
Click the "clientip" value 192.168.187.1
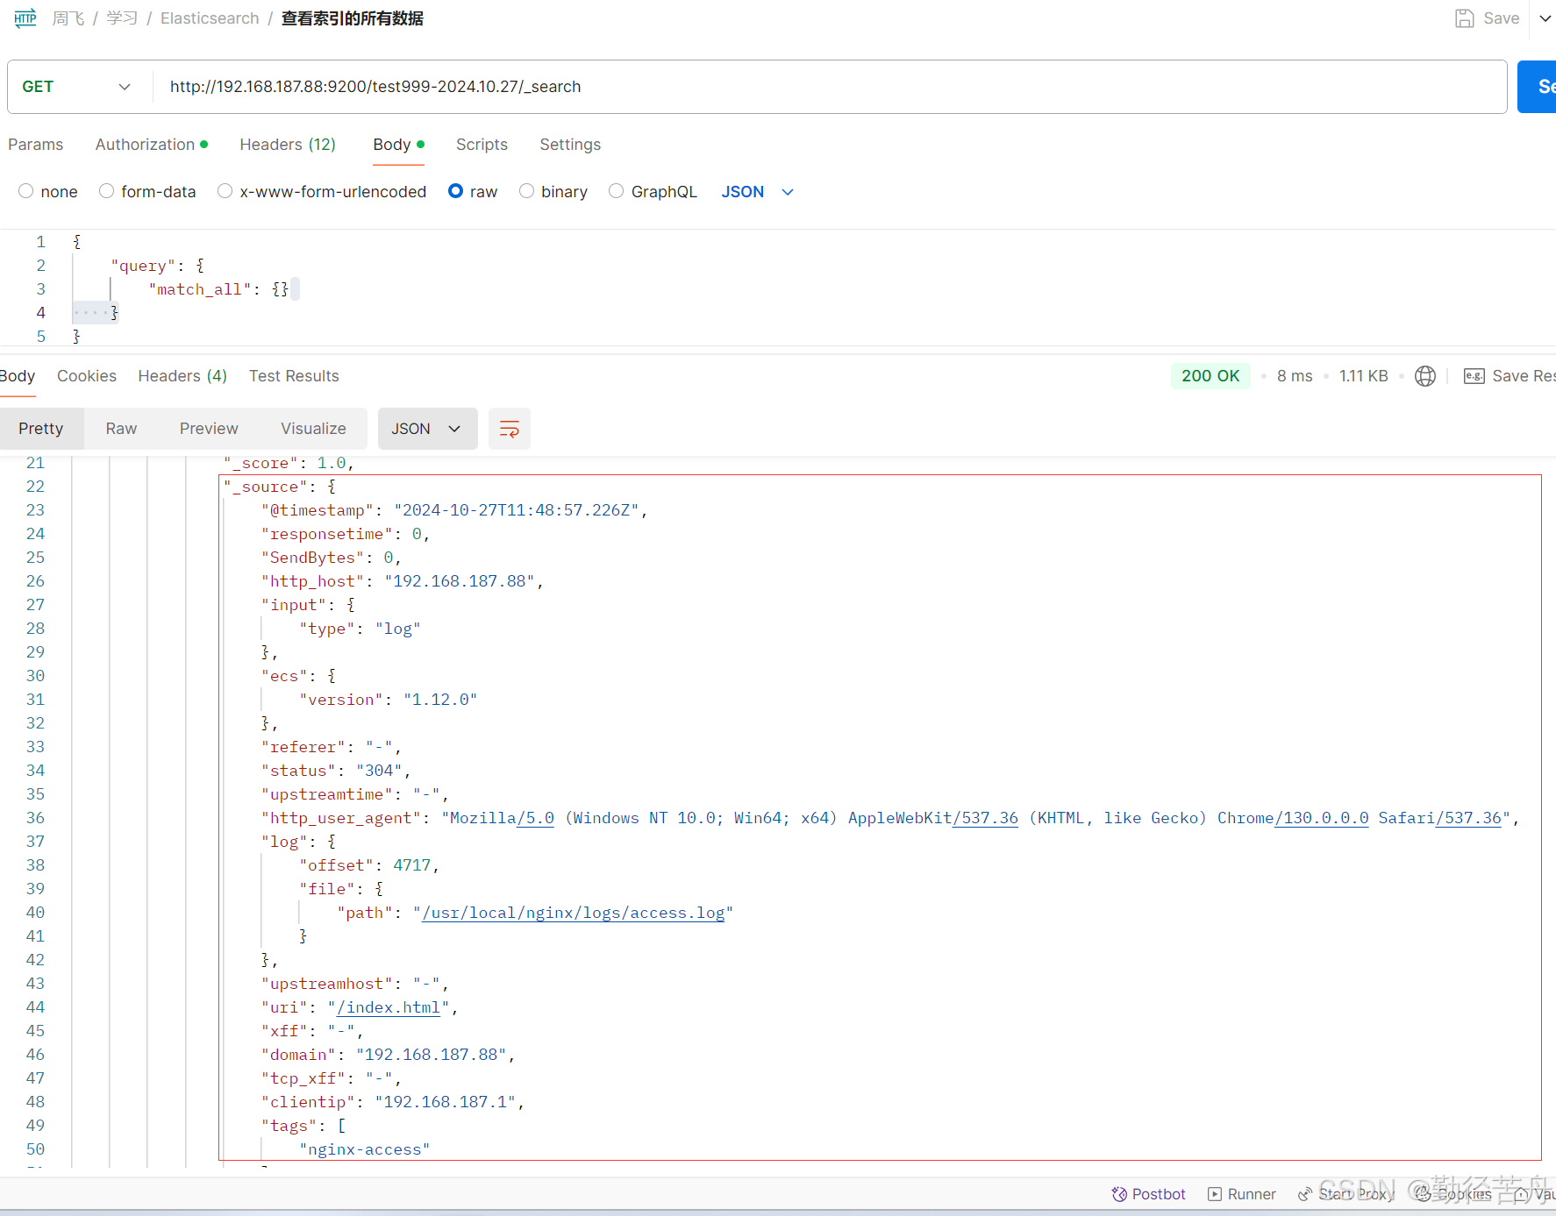pos(446,1102)
